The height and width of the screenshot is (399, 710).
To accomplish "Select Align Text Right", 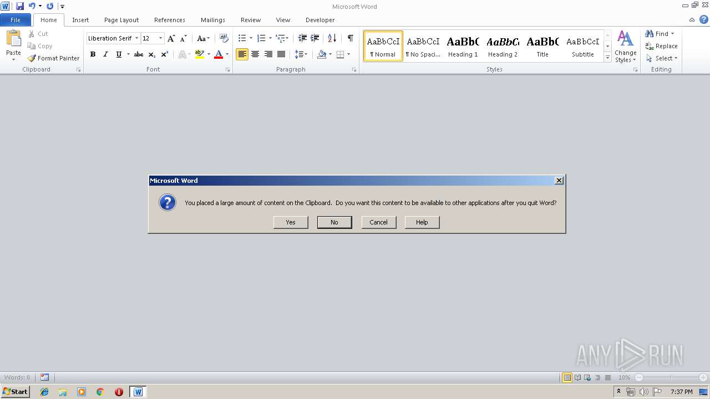I will (268, 54).
